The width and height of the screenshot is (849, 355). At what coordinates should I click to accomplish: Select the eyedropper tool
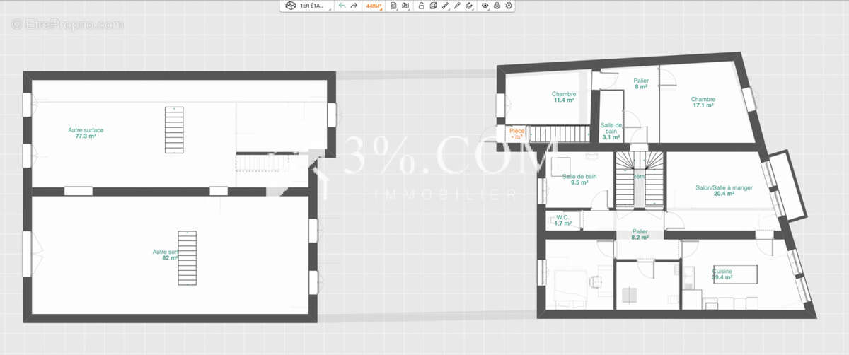tap(457, 6)
